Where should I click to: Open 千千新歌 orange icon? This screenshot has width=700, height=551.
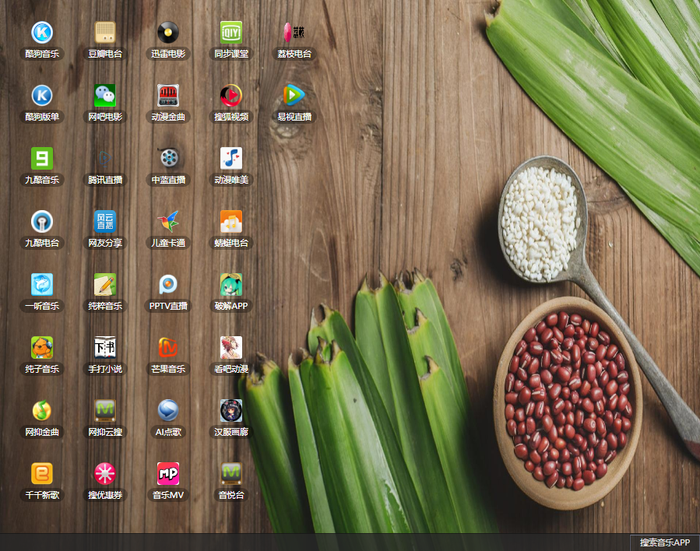click(42, 474)
